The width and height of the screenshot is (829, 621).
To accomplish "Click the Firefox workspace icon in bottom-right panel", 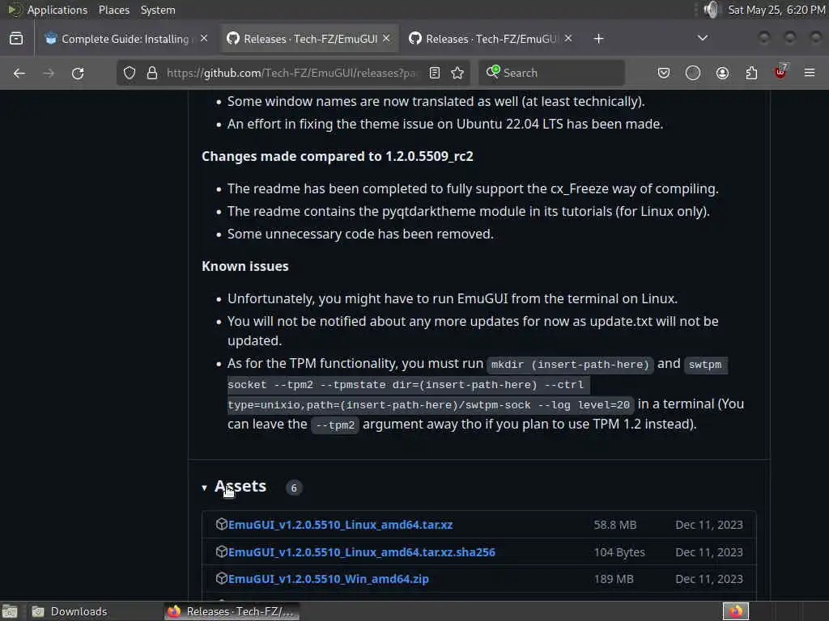I will point(736,611).
